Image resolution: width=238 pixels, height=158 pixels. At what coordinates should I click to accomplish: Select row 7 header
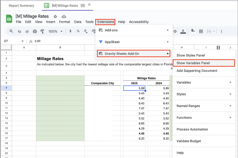pos(6,88)
